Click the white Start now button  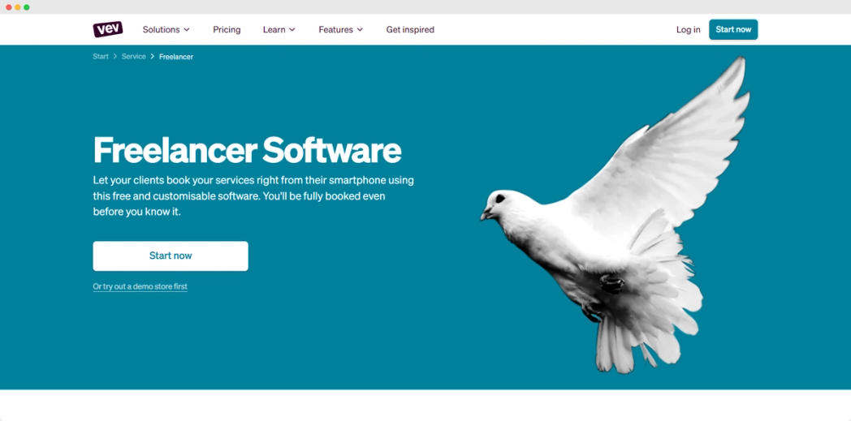171,256
